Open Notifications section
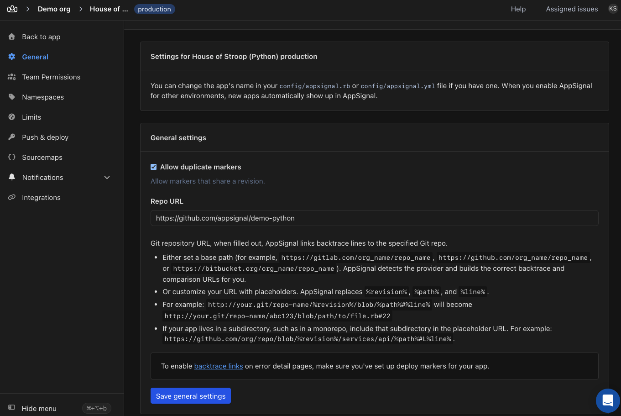This screenshot has width=621, height=416. point(42,177)
